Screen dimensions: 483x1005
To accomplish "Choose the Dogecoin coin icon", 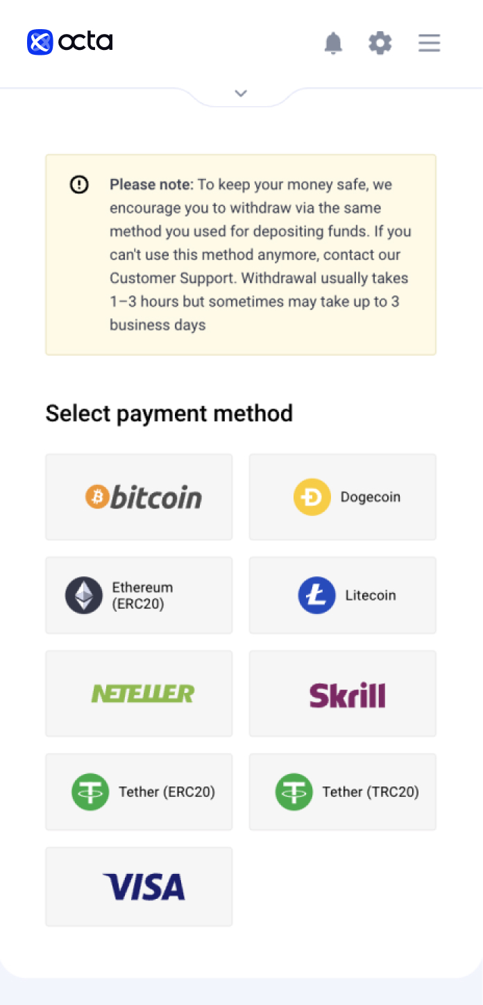I will point(312,497).
